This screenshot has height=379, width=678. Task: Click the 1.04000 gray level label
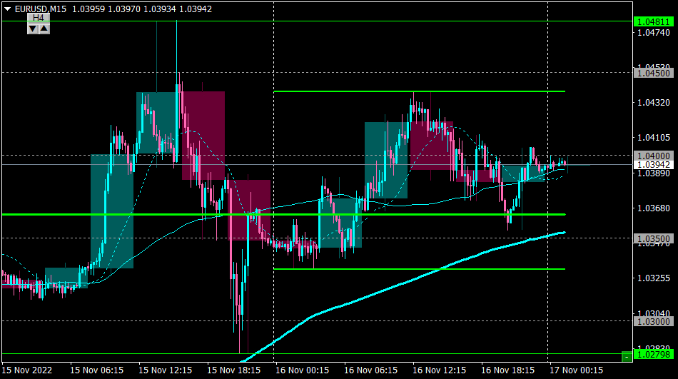coord(653,156)
